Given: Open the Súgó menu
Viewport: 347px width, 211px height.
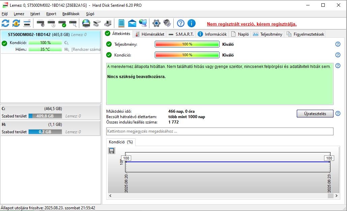Looking at the screenshot, I should 90,14.
